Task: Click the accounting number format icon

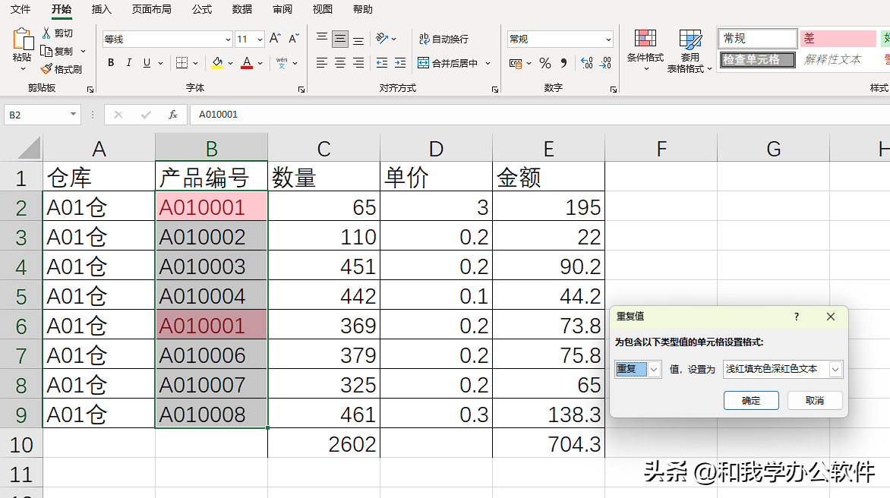Action: pos(516,63)
